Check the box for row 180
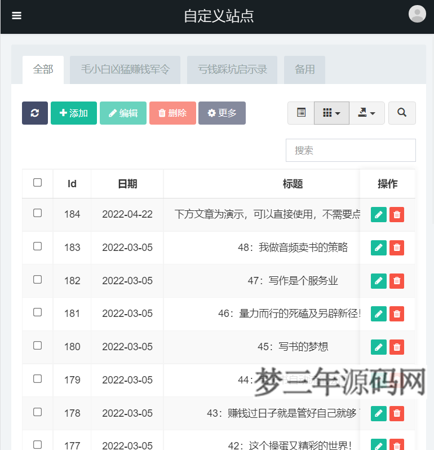This screenshot has height=450, width=434. [x=37, y=346]
